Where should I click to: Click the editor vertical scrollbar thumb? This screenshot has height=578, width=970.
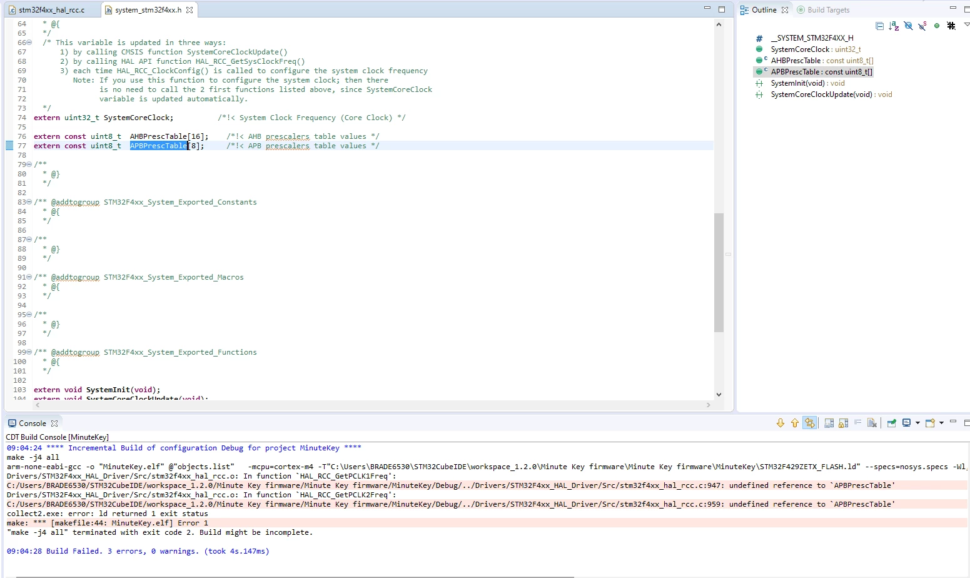click(719, 272)
